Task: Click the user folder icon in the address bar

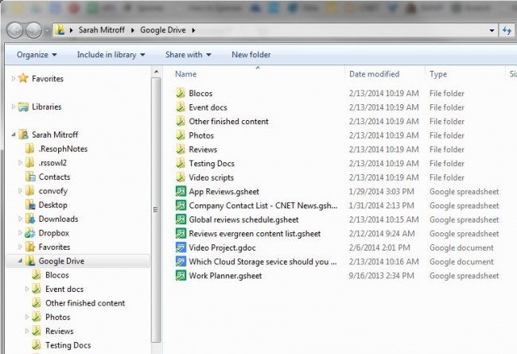Action: 60,29
